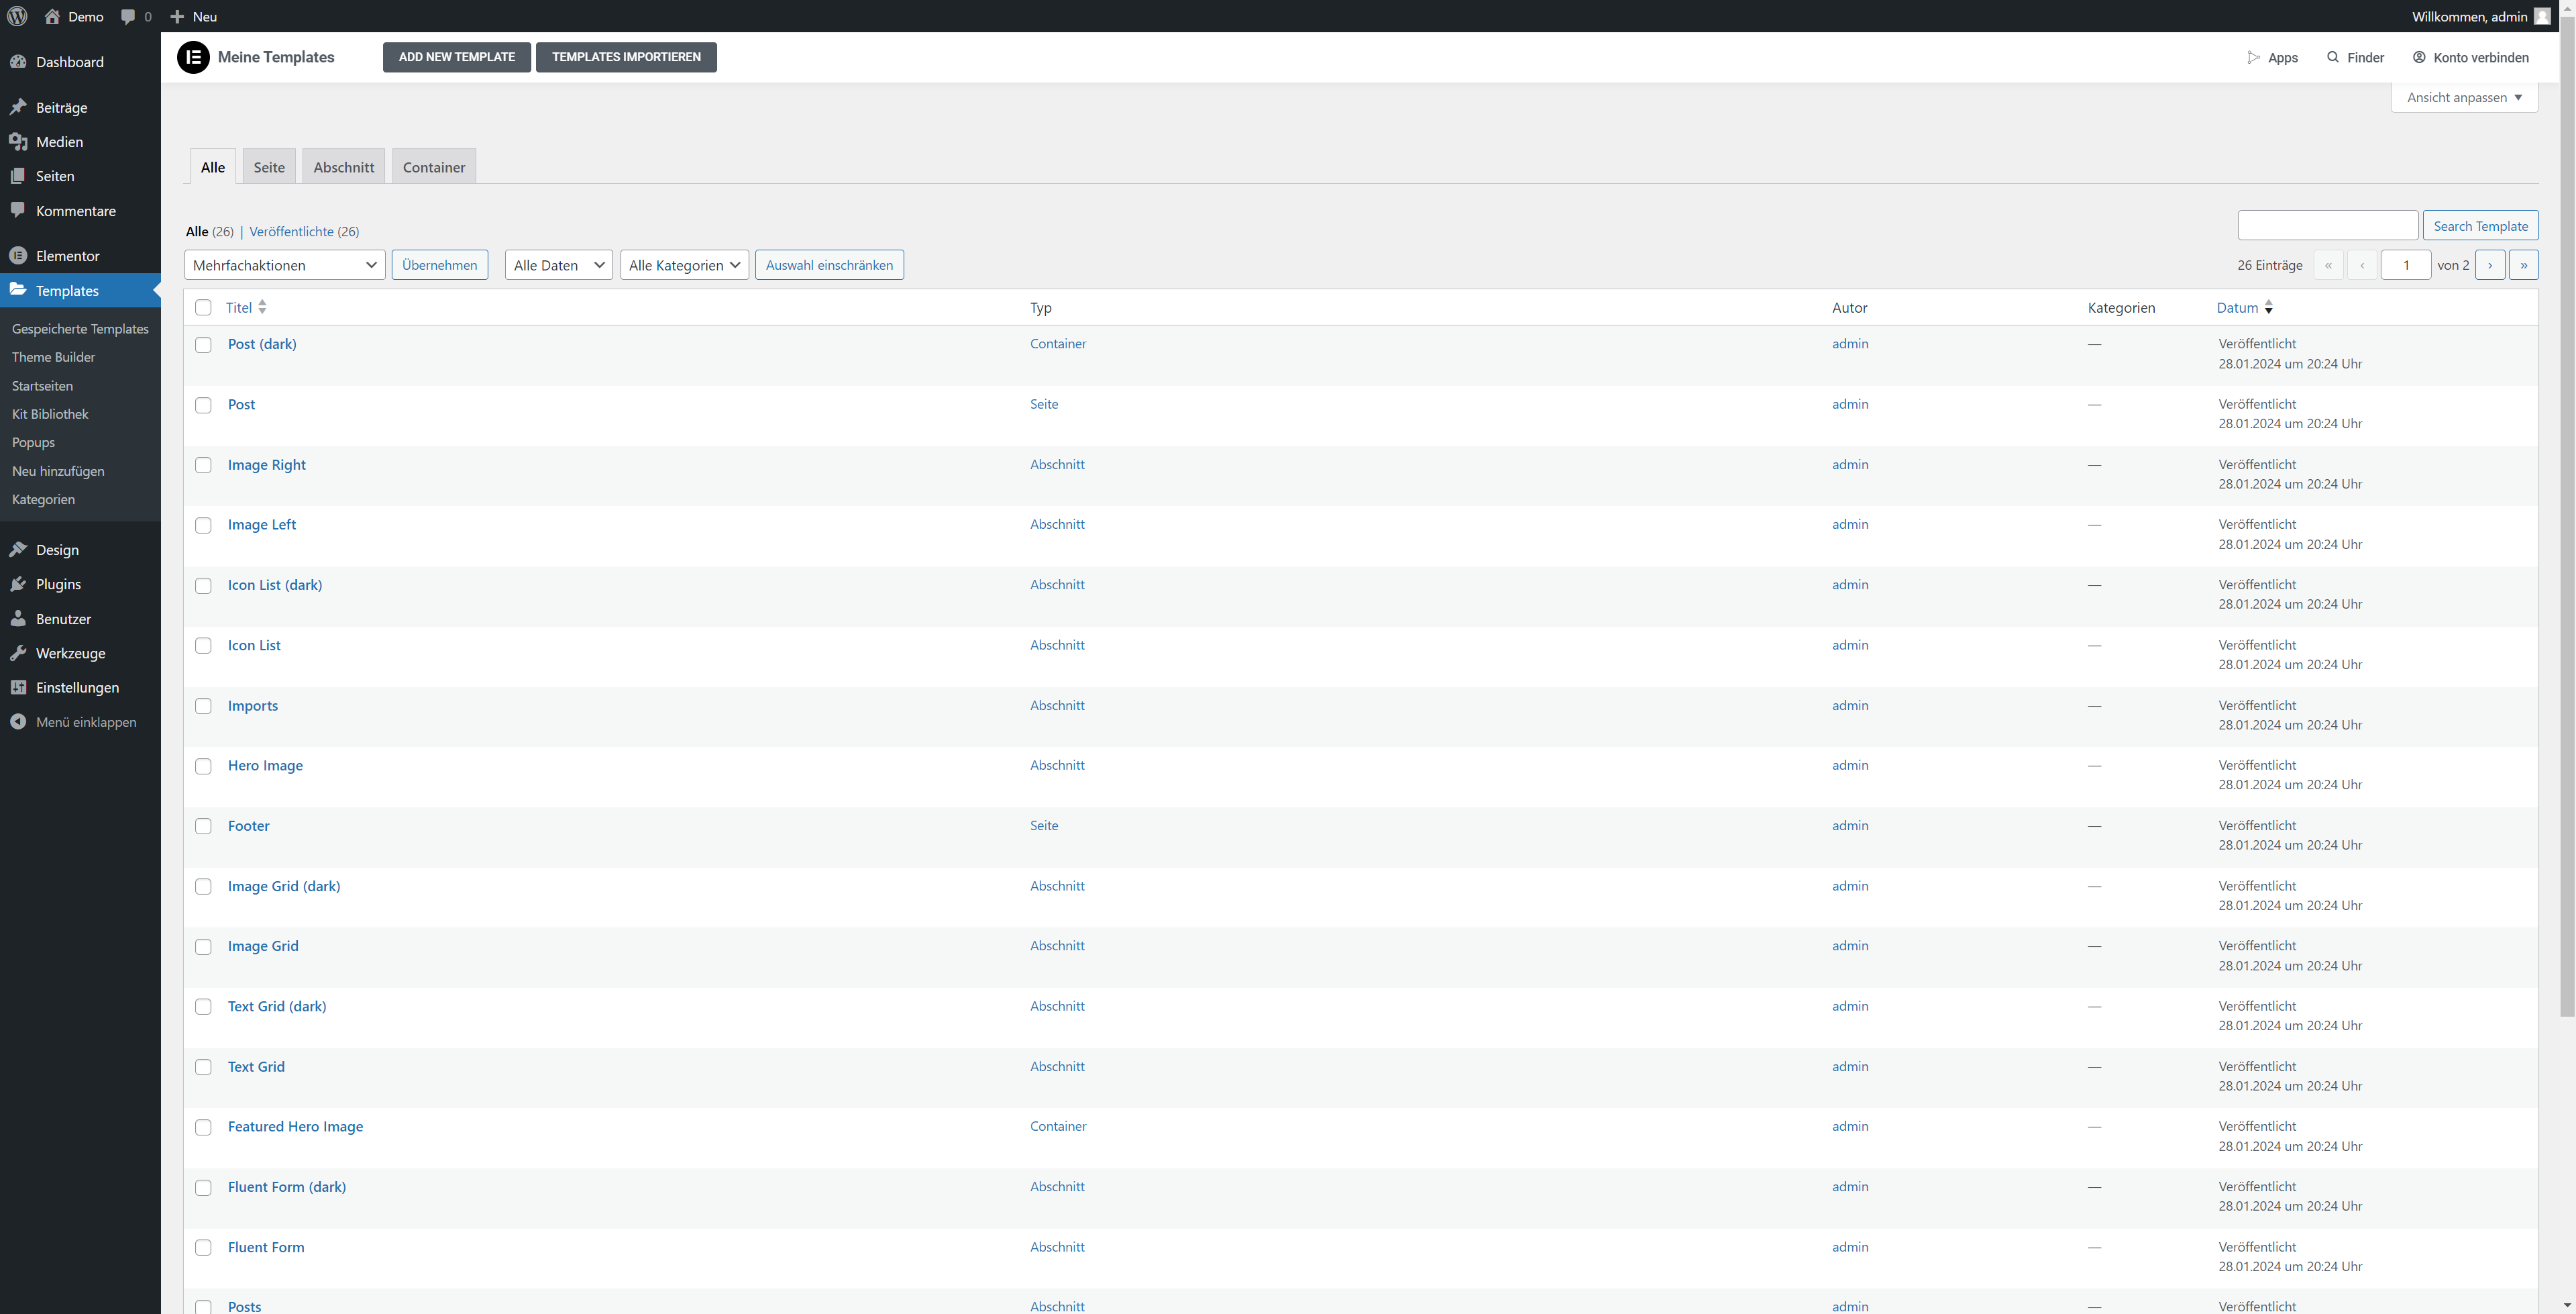Click the Werkzeuge wrench icon
The image size is (2576, 1314).
coord(18,652)
